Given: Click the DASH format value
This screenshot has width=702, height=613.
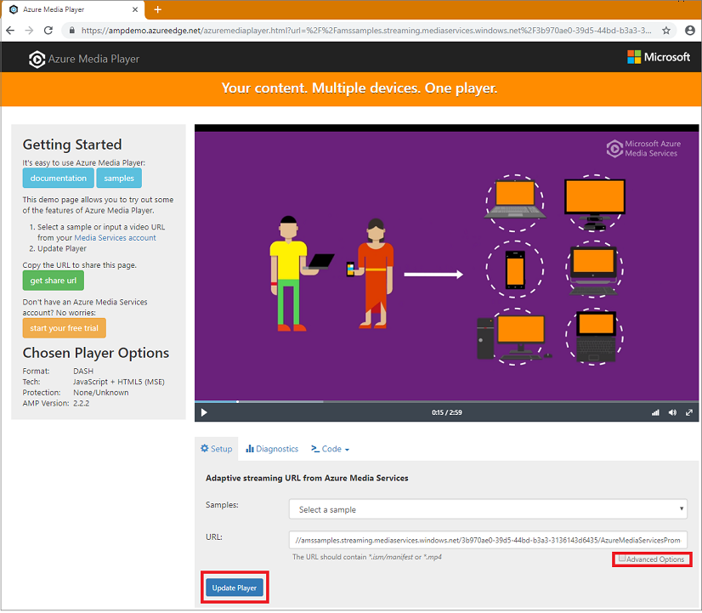Looking at the screenshot, I should 83,372.
